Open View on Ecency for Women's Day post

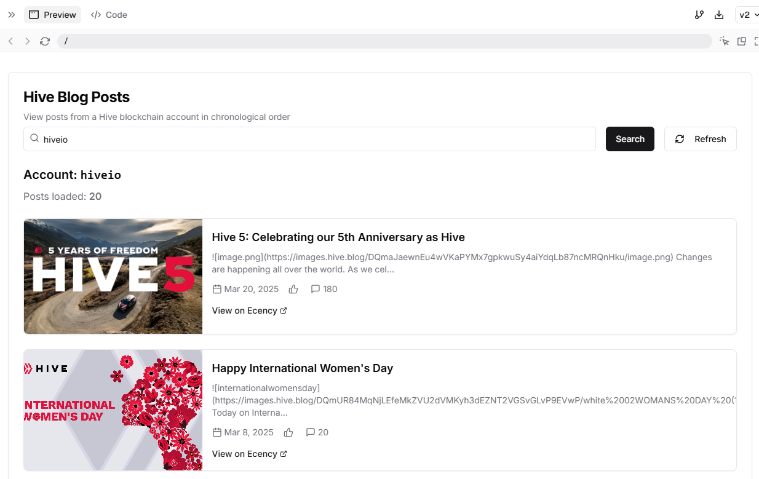coord(250,454)
